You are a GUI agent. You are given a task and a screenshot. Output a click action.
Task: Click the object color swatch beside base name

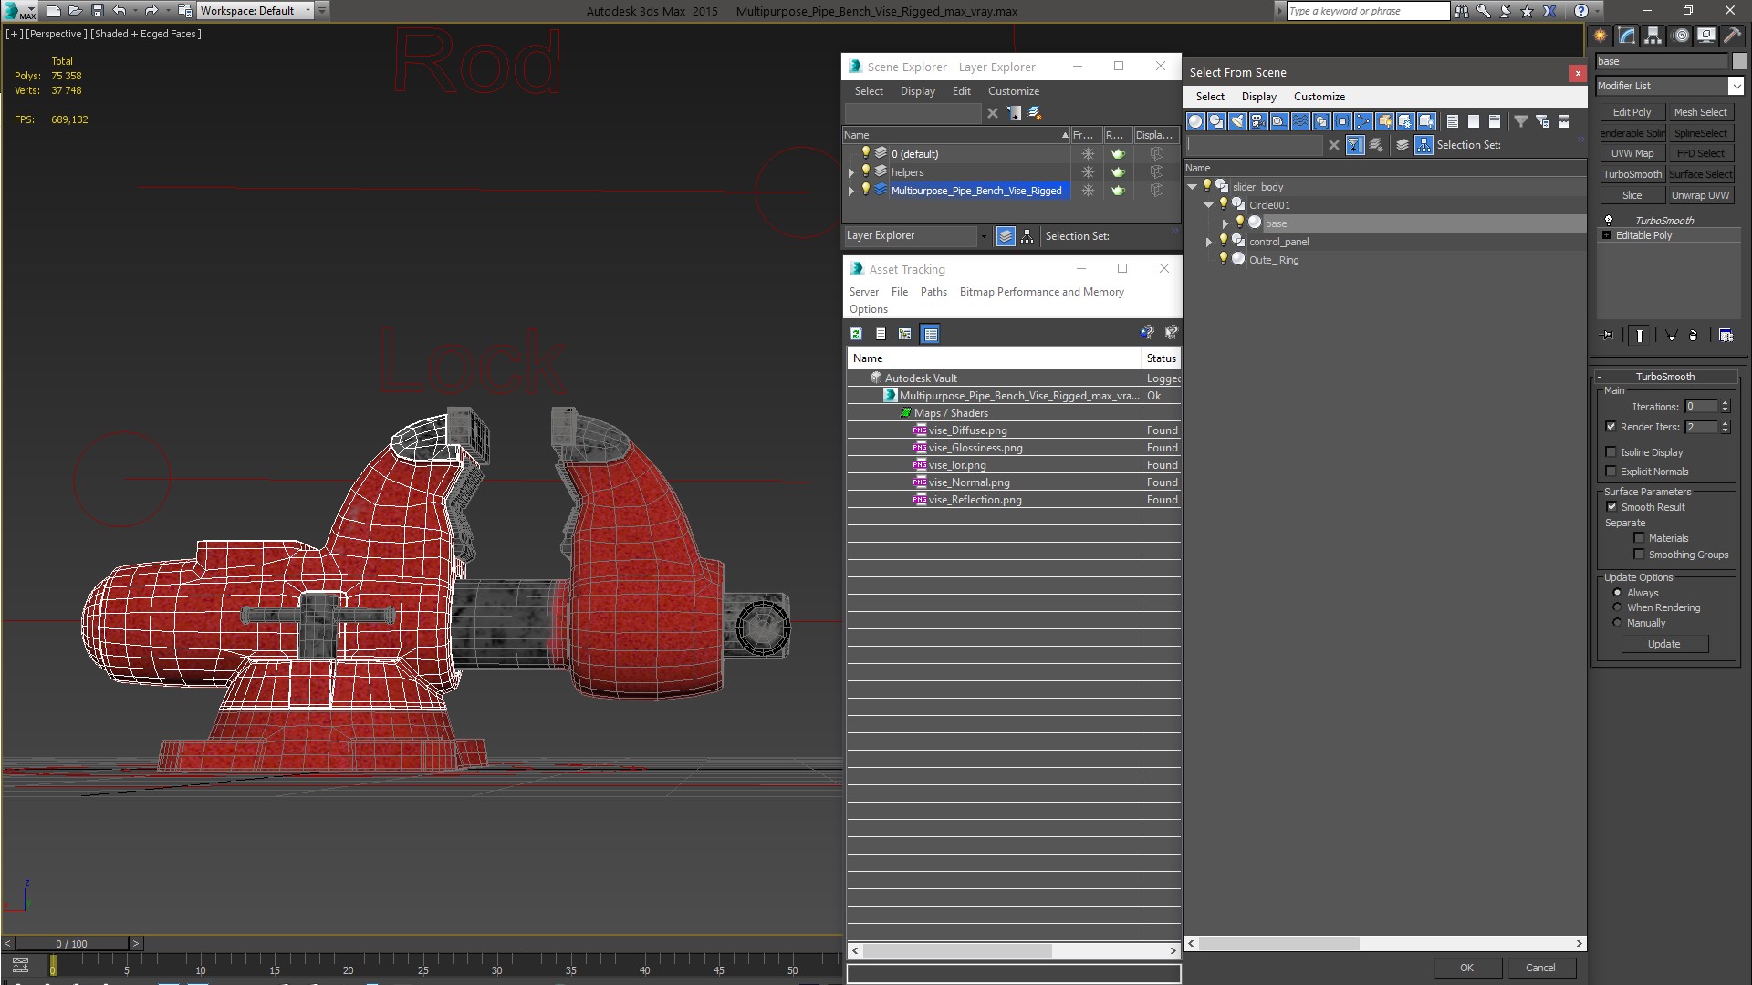(x=1738, y=61)
